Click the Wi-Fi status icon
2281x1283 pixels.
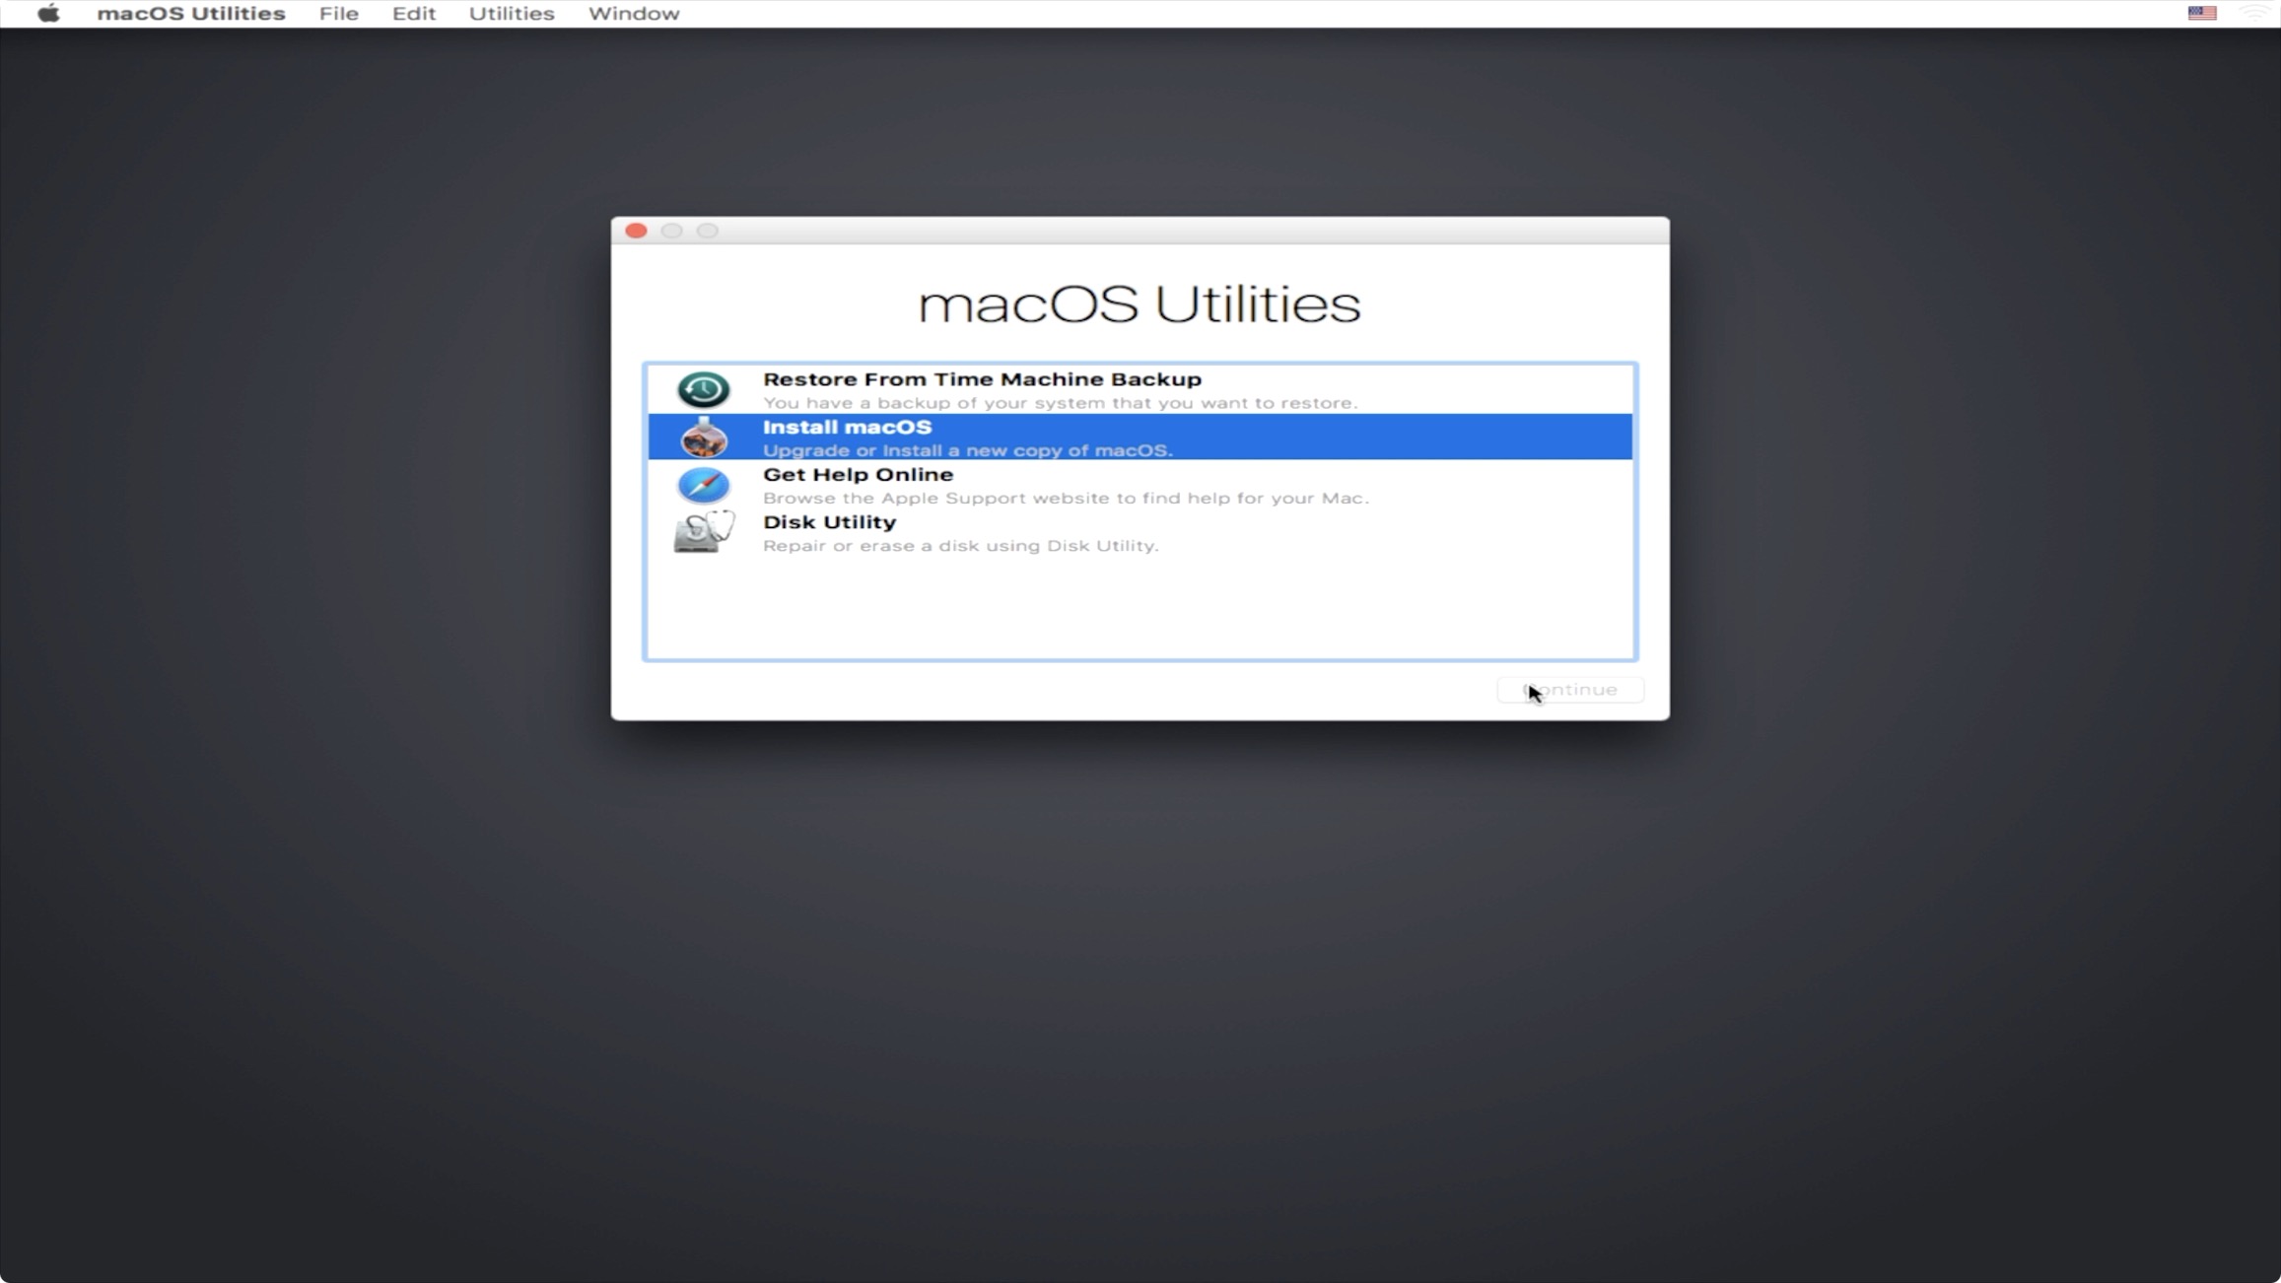[x=2255, y=14]
